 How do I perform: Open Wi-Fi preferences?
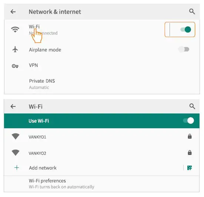pyautogui.click(x=102, y=184)
